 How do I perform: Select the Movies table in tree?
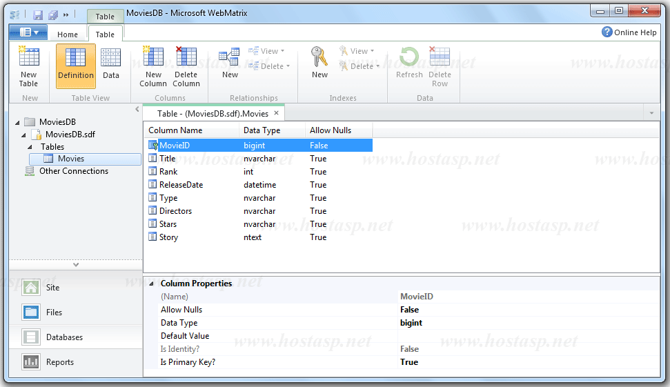[85, 159]
